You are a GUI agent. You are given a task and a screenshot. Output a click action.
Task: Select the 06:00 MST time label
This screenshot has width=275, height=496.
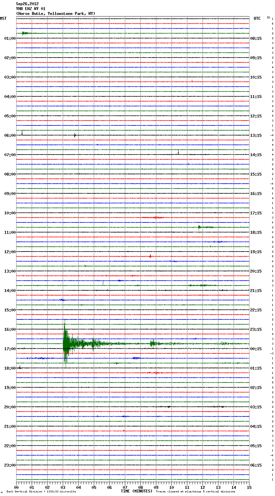coord(10,135)
